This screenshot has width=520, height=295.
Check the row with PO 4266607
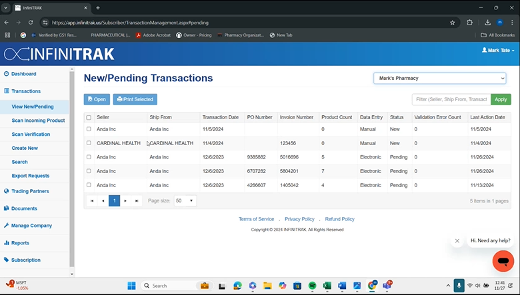89,184
